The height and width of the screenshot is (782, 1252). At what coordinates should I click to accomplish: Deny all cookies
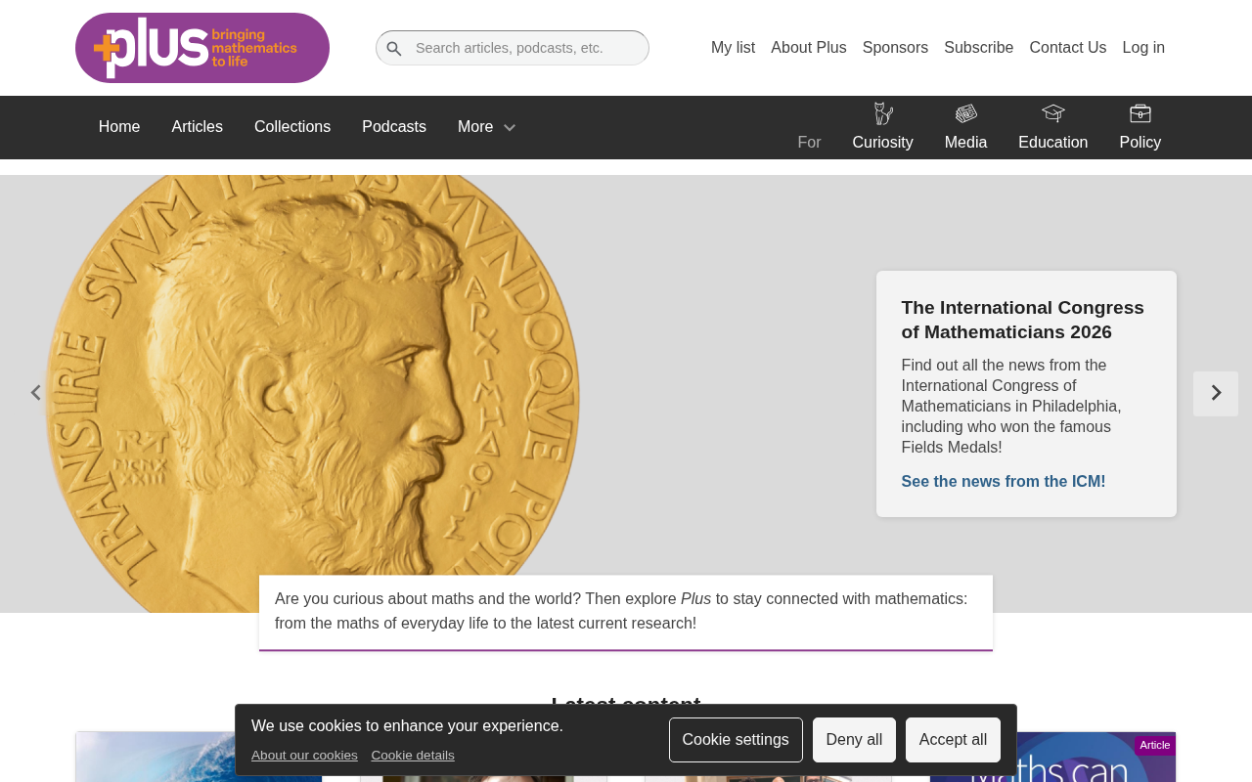pos(854,740)
